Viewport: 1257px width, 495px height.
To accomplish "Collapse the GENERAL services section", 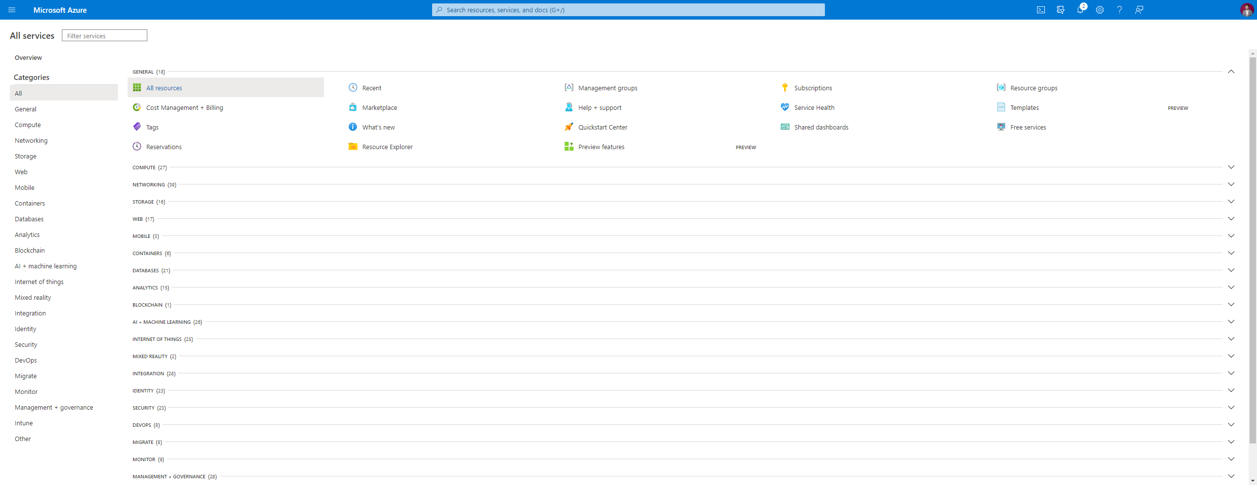I will coord(1231,72).
